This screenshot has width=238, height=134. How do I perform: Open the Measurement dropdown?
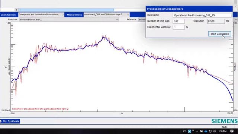tap(107, 15)
